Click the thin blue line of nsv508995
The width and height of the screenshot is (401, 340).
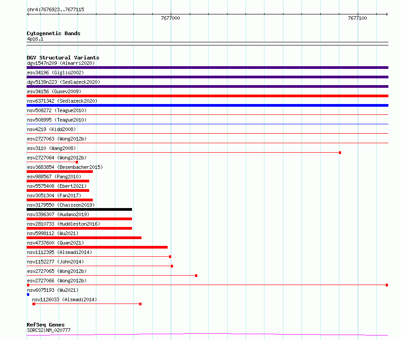coord(207,124)
